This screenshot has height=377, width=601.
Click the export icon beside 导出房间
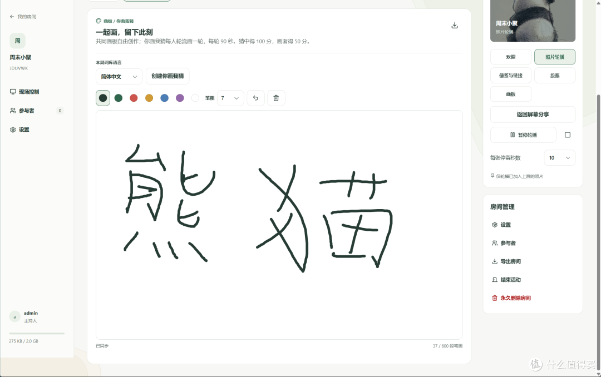[x=495, y=261]
